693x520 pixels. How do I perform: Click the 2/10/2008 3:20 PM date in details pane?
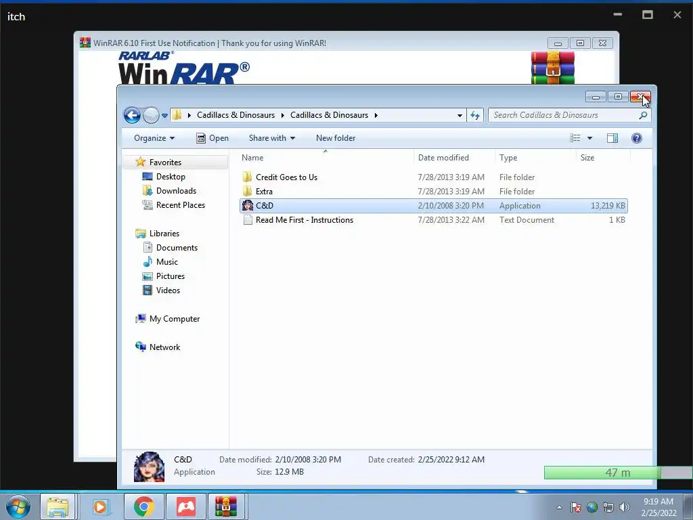point(308,460)
